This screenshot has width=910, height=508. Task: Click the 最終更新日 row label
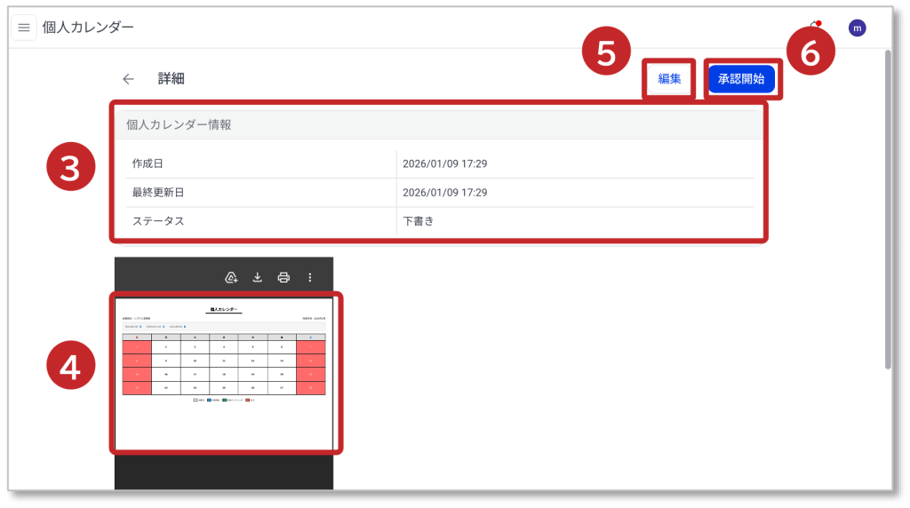pyautogui.click(x=157, y=193)
